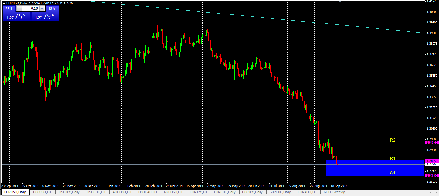Switch to the USDCHF,H1 chart tab
The width and height of the screenshot is (439, 196).
tap(96, 192)
